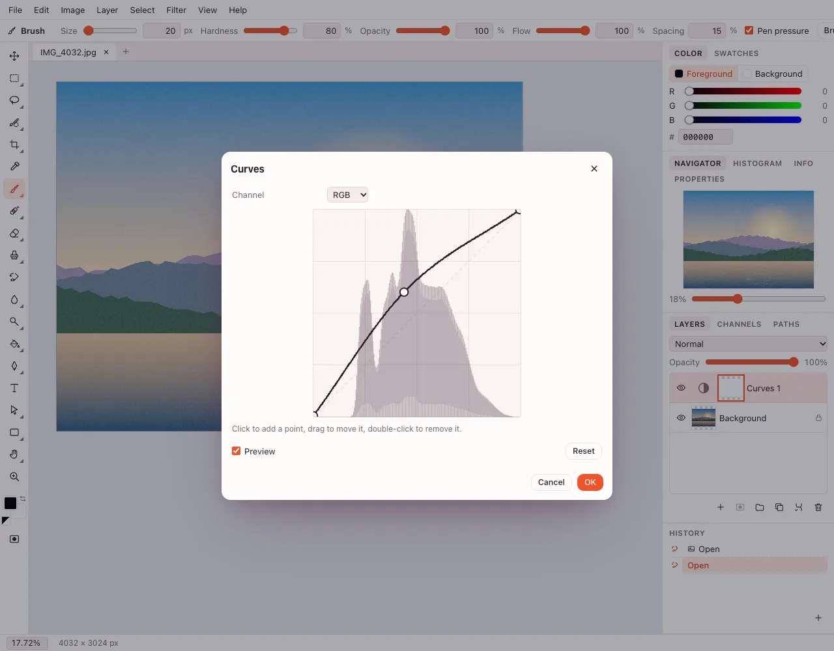Hide the Curves 1 layer
Image resolution: width=834 pixels, height=651 pixels.
(x=682, y=388)
